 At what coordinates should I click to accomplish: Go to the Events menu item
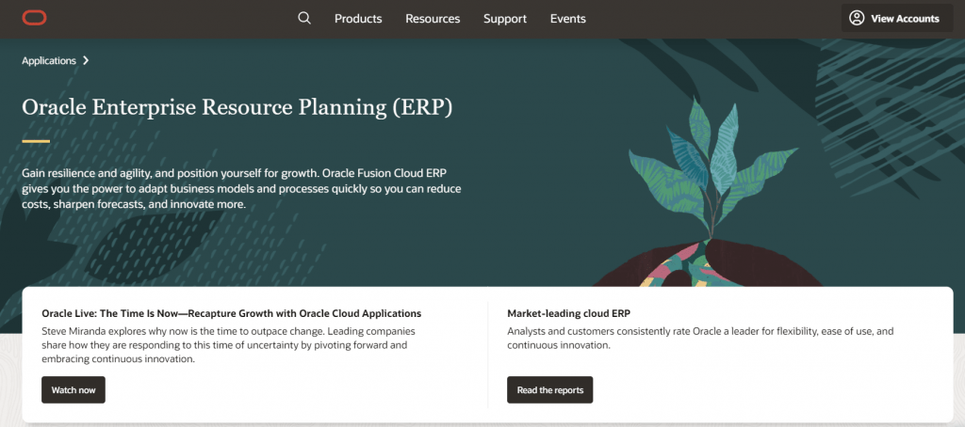pyautogui.click(x=568, y=19)
